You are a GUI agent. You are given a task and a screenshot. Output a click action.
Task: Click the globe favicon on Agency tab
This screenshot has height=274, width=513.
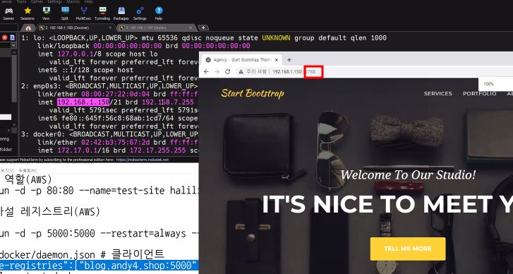pyautogui.click(x=208, y=60)
